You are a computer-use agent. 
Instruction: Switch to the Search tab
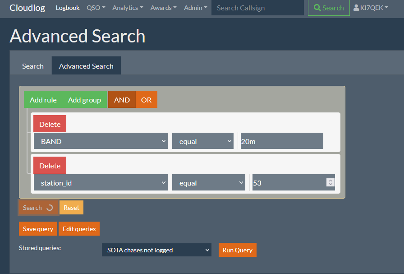[x=32, y=65]
